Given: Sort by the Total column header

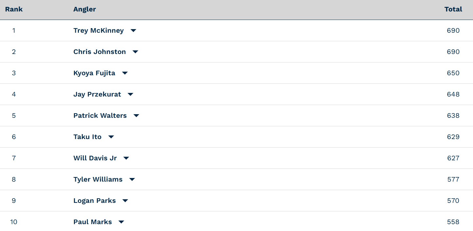Looking at the screenshot, I should [x=453, y=9].
